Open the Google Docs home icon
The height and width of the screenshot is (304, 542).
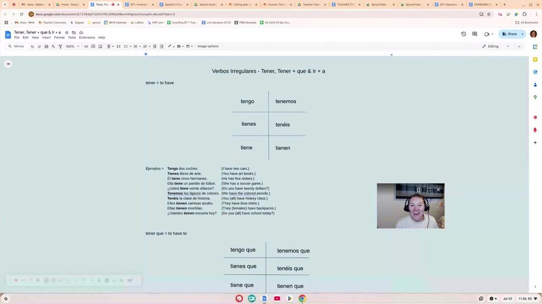pyautogui.click(x=8, y=35)
